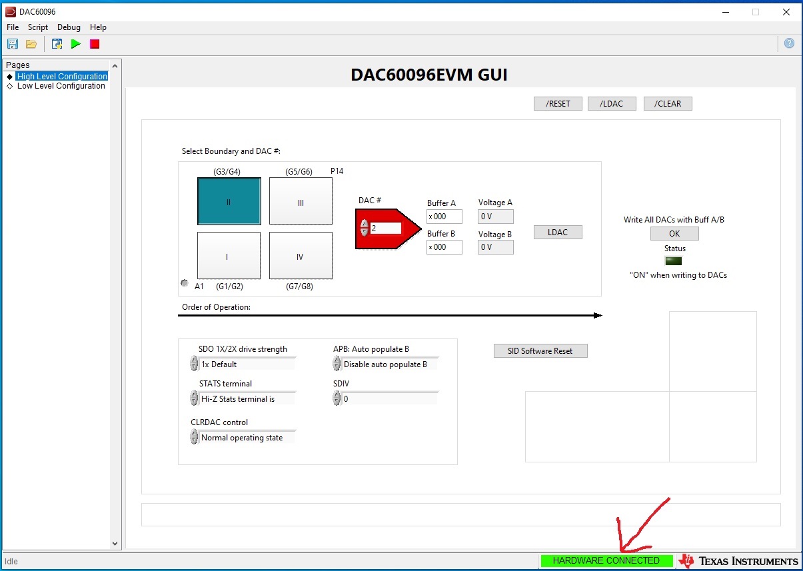Select boundary III (G5/G6)

pos(301,201)
